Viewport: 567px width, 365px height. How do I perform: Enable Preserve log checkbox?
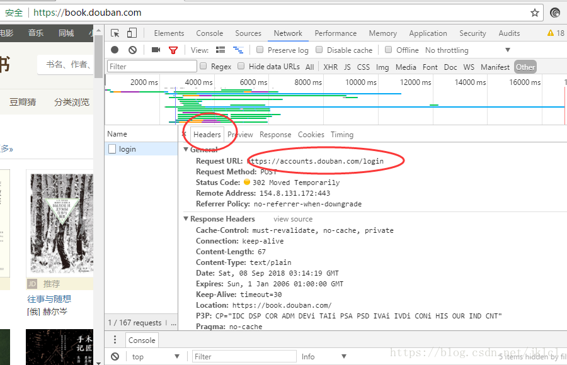tap(260, 50)
